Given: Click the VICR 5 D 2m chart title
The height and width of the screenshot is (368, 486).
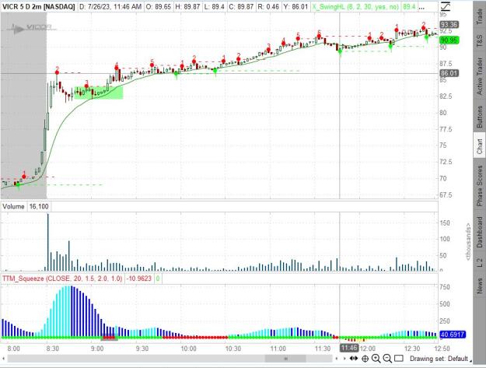Looking at the screenshot, I should (x=39, y=6).
